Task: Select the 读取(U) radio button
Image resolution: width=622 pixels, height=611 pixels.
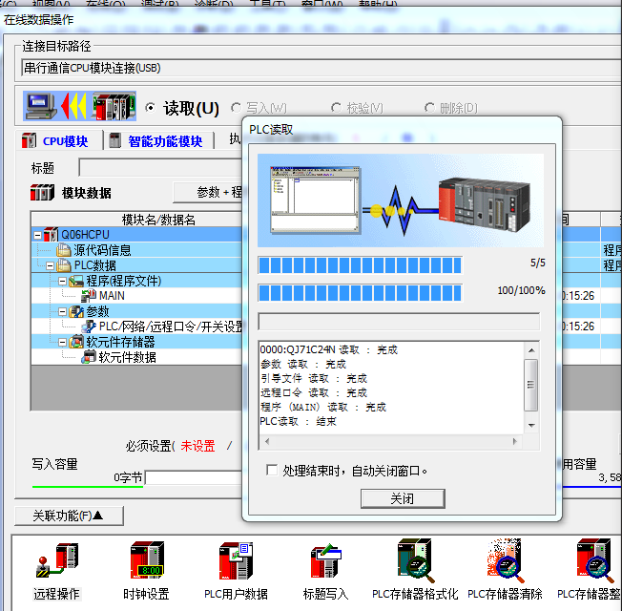Action: tap(150, 108)
